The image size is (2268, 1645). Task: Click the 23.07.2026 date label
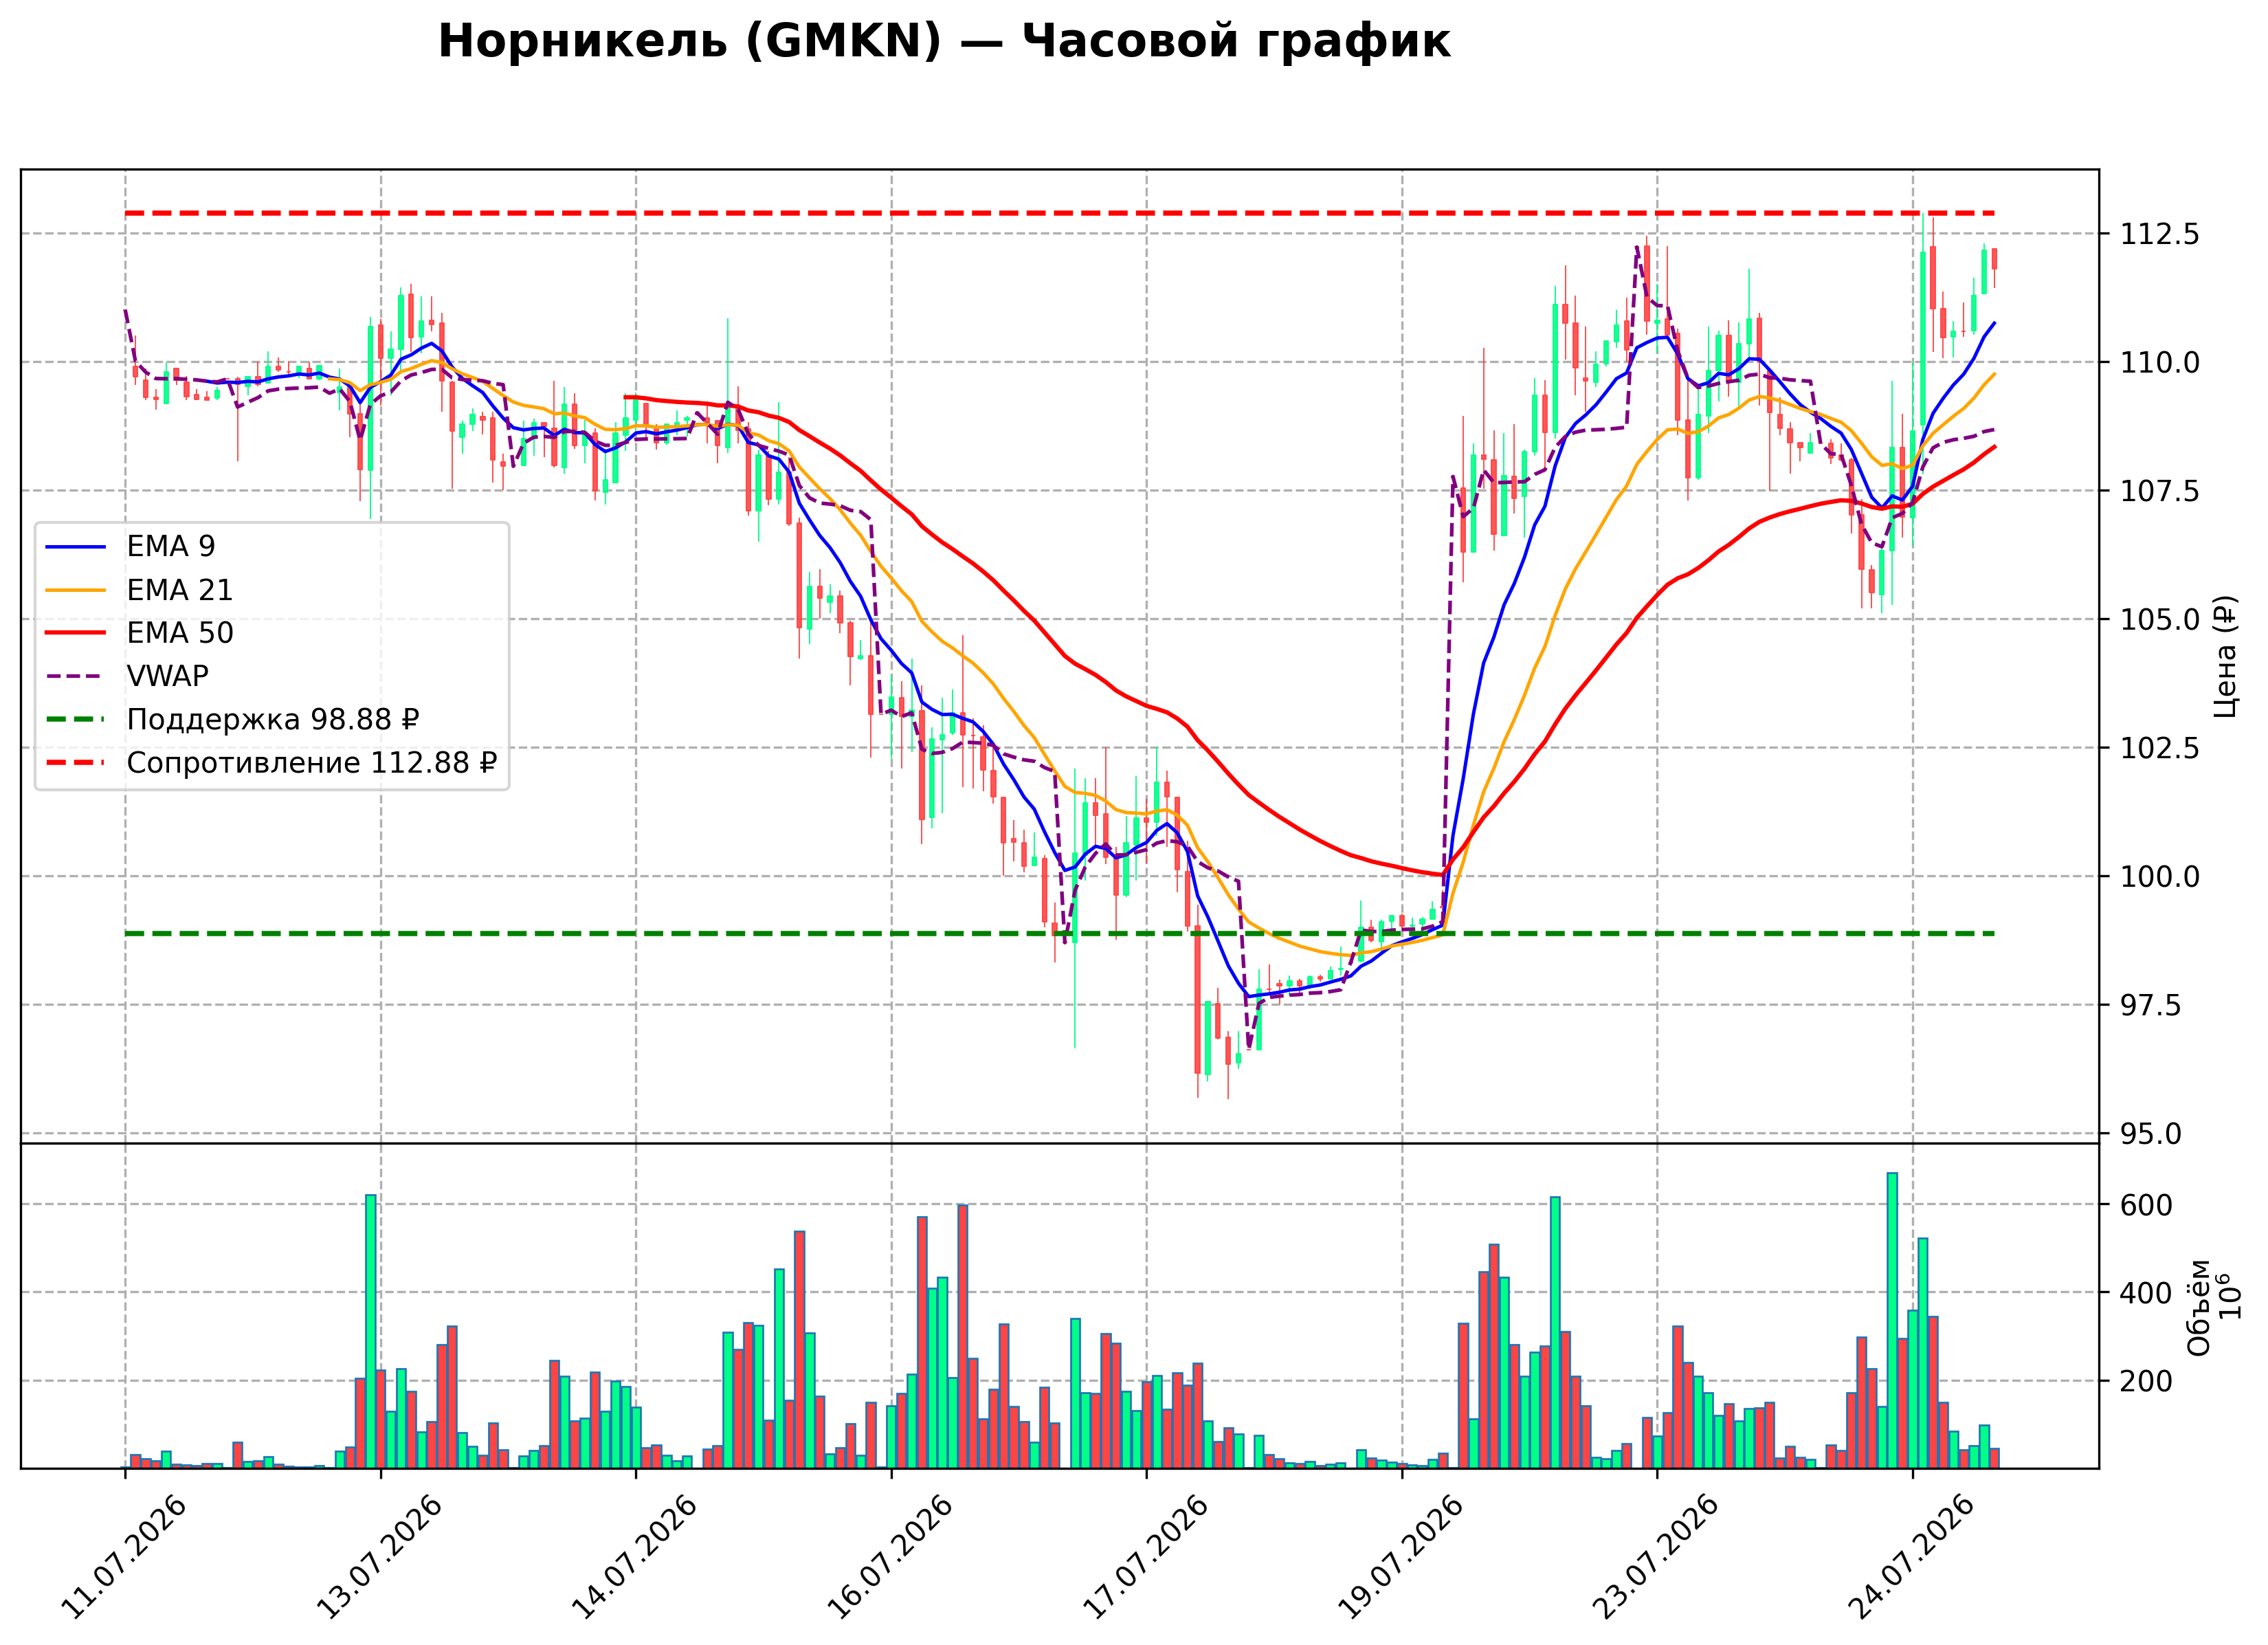coord(1656,1557)
